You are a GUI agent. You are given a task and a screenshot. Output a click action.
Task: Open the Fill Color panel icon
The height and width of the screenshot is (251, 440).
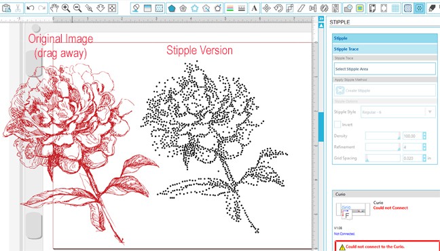136,8
